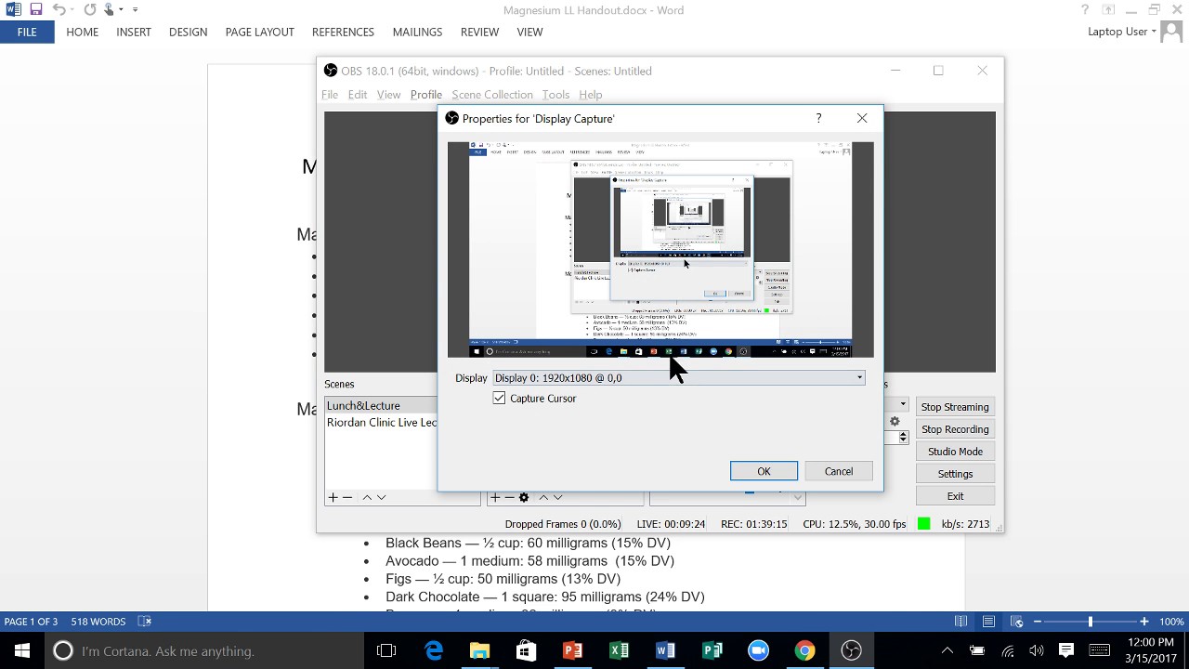Click the 518 WORDS count in status bar
The image size is (1189, 669).
coord(98,622)
